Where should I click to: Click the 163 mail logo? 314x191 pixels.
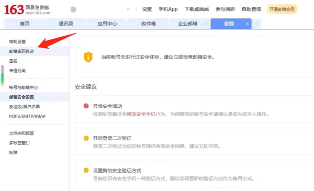click(x=27, y=9)
